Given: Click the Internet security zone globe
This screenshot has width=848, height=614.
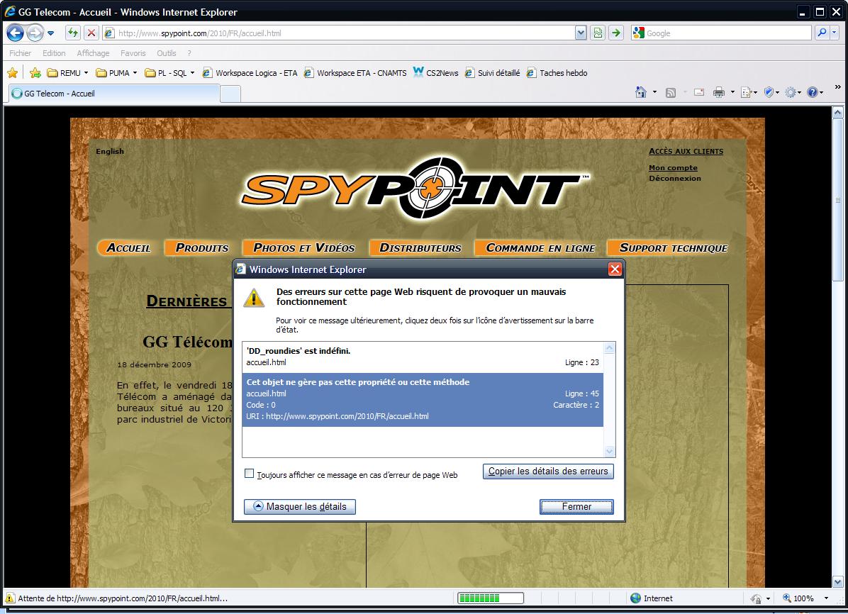Looking at the screenshot, I should point(636,598).
